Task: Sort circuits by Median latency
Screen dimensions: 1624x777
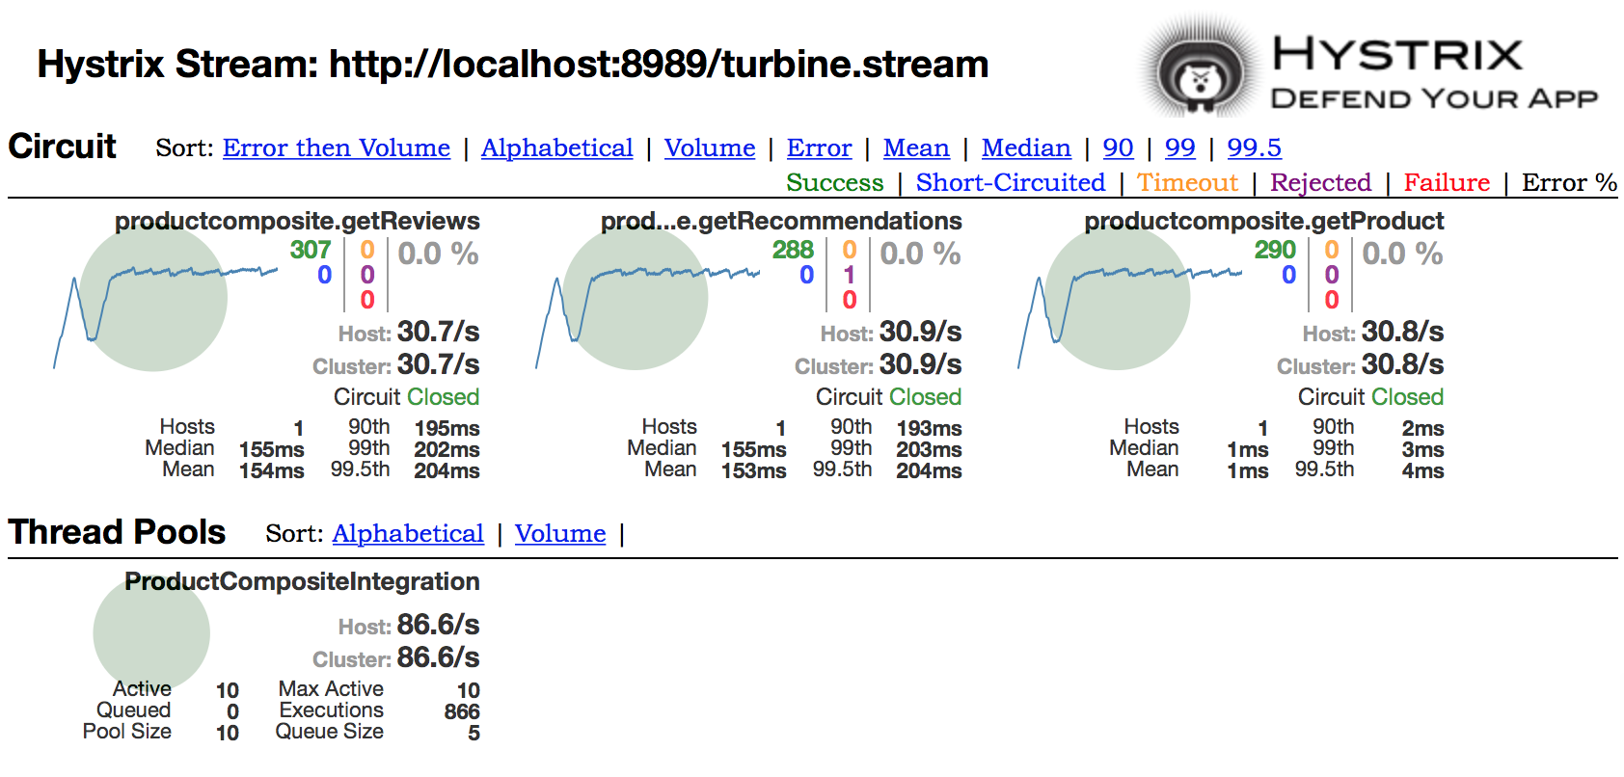Action: 1026,147
